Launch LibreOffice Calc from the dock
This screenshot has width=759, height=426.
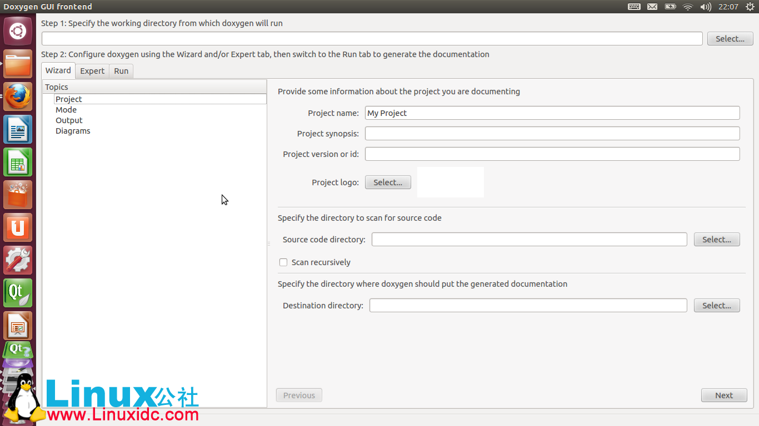(18, 162)
